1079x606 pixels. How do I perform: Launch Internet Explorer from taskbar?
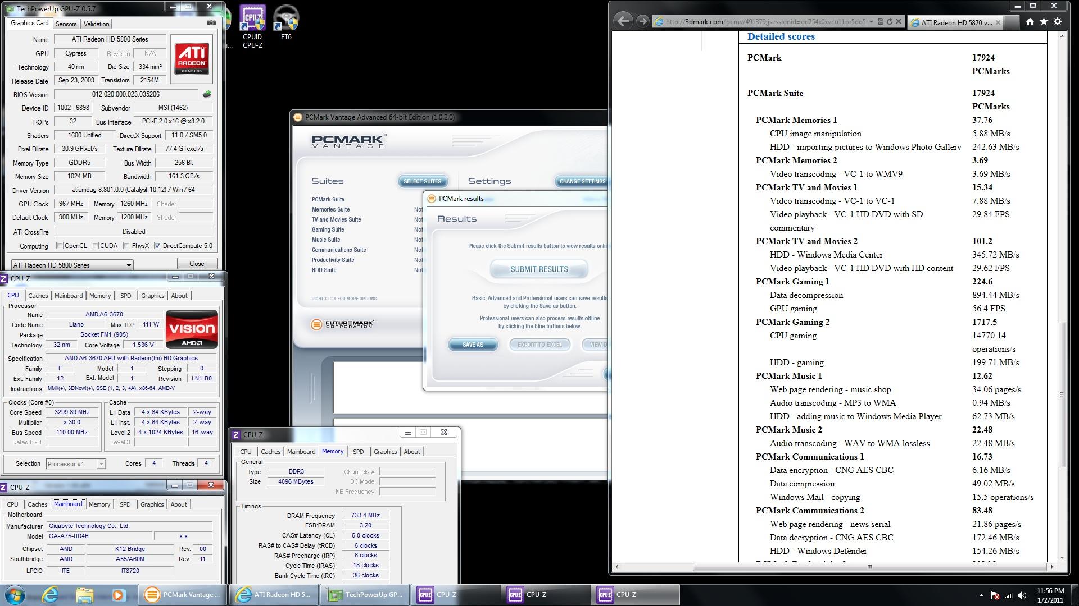[51, 595]
